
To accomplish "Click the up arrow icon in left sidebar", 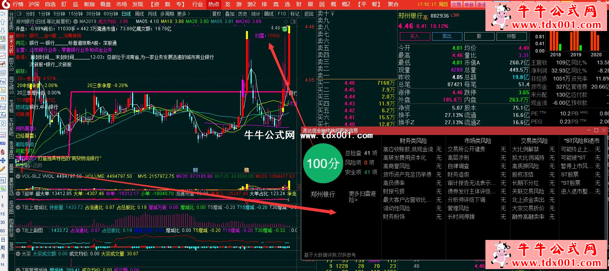I will [x=3, y=22].
